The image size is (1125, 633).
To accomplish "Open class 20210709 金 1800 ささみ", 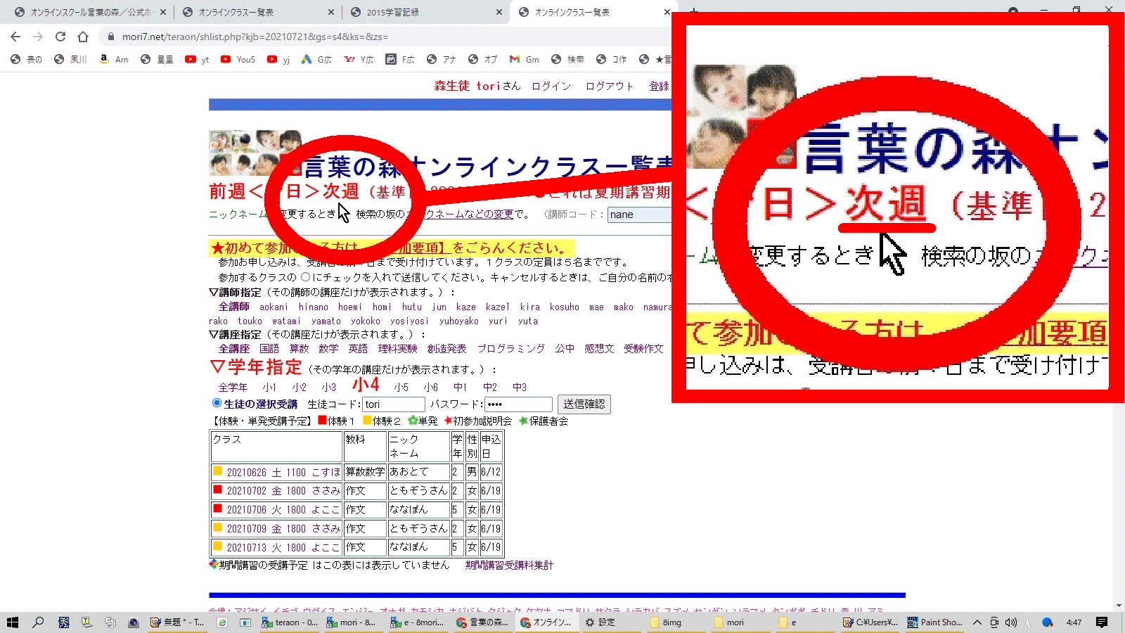I will tap(283, 529).
